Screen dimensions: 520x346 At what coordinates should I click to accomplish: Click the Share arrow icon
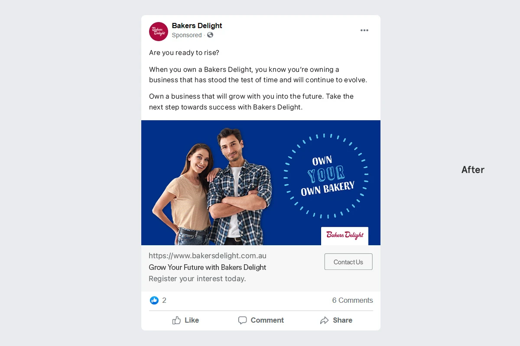[x=324, y=320]
